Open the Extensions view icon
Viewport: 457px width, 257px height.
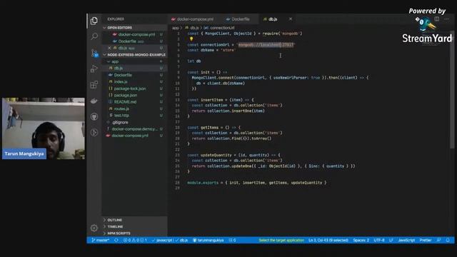pyautogui.click(x=94, y=85)
